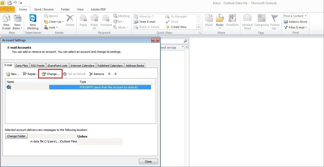Open the IM dropdown

(119, 22)
